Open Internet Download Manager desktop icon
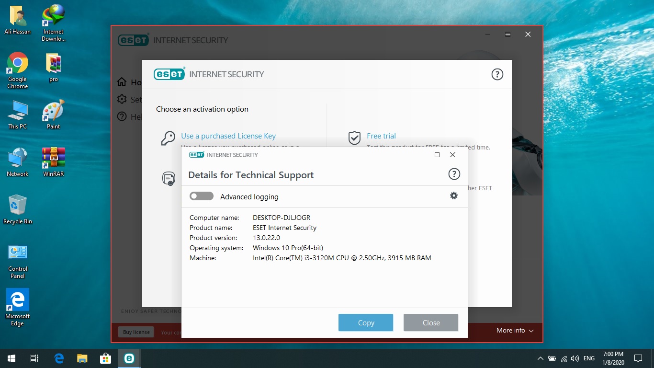 [54, 23]
